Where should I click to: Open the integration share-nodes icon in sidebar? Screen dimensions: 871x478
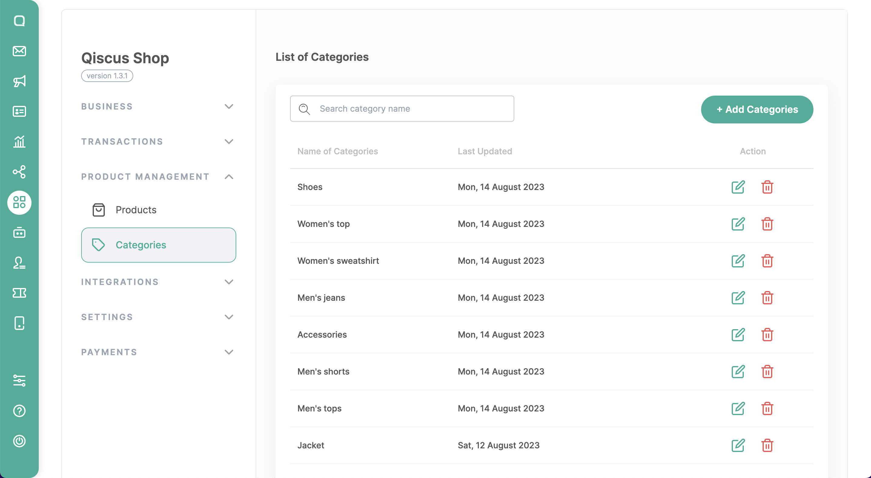pyautogui.click(x=19, y=172)
